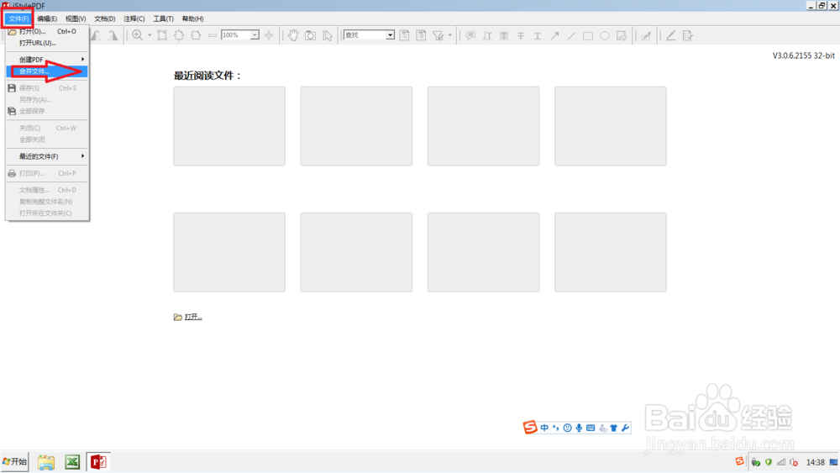
Task: Select the text select cursor tool
Action: point(328,35)
